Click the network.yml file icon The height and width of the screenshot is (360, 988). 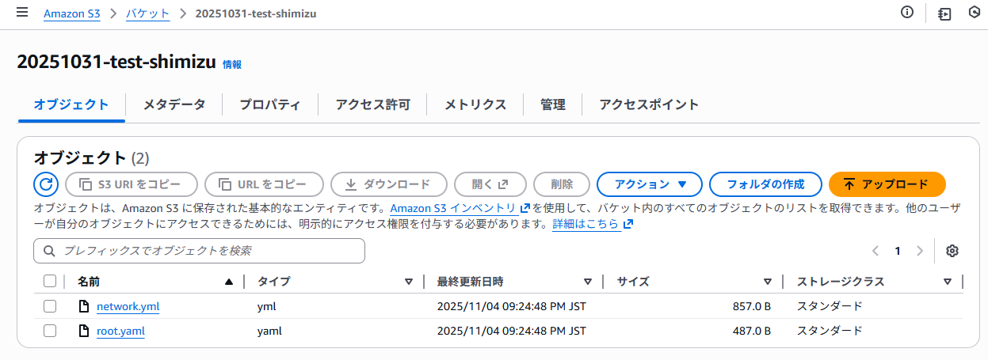[x=84, y=306]
